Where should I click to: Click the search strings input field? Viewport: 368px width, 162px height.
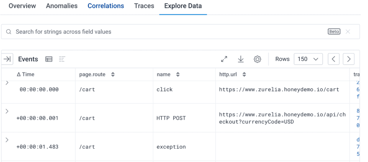pos(169,32)
